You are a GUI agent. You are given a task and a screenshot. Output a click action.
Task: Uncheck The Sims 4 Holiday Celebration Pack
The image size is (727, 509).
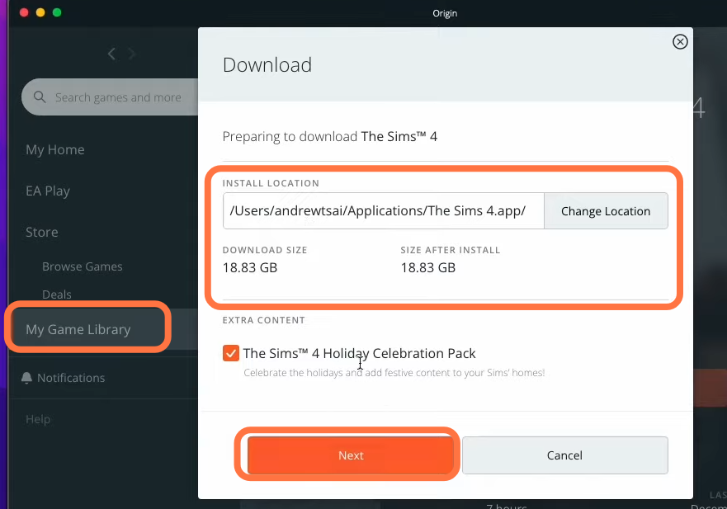click(x=230, y=353)
